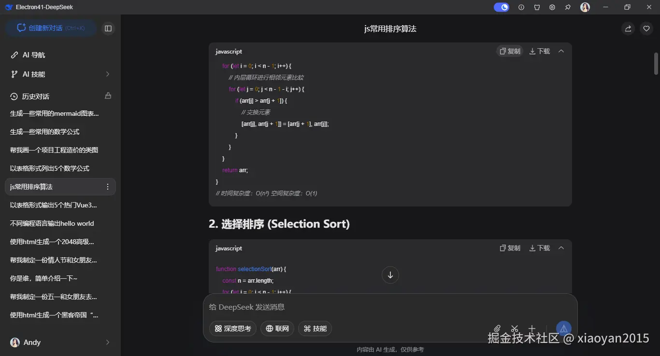Image resolution: width=660 pixels, height=356 pixels.
Task: Enable 联网 web search mode
Action: click(277, 329)
